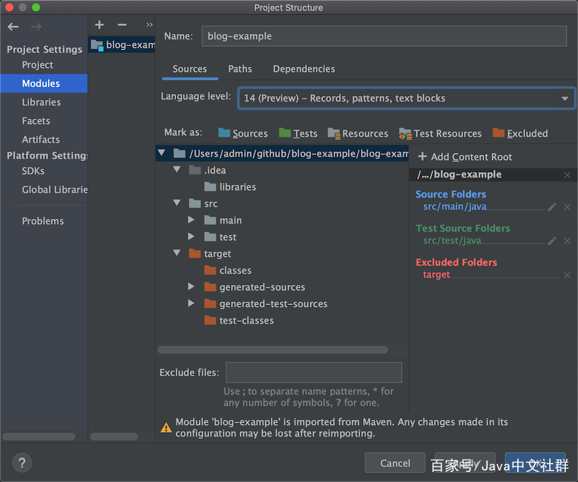Edit properties of src/test/java folder
The width and height of the screenshot is (578, 482).
552,241
